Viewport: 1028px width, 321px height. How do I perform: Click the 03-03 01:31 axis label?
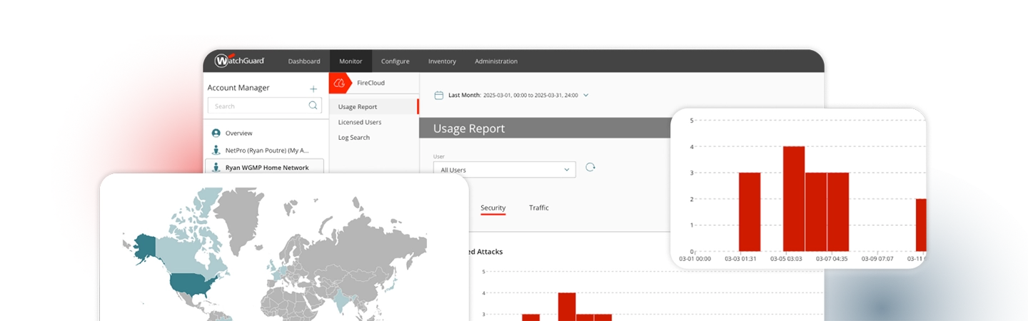741,259
